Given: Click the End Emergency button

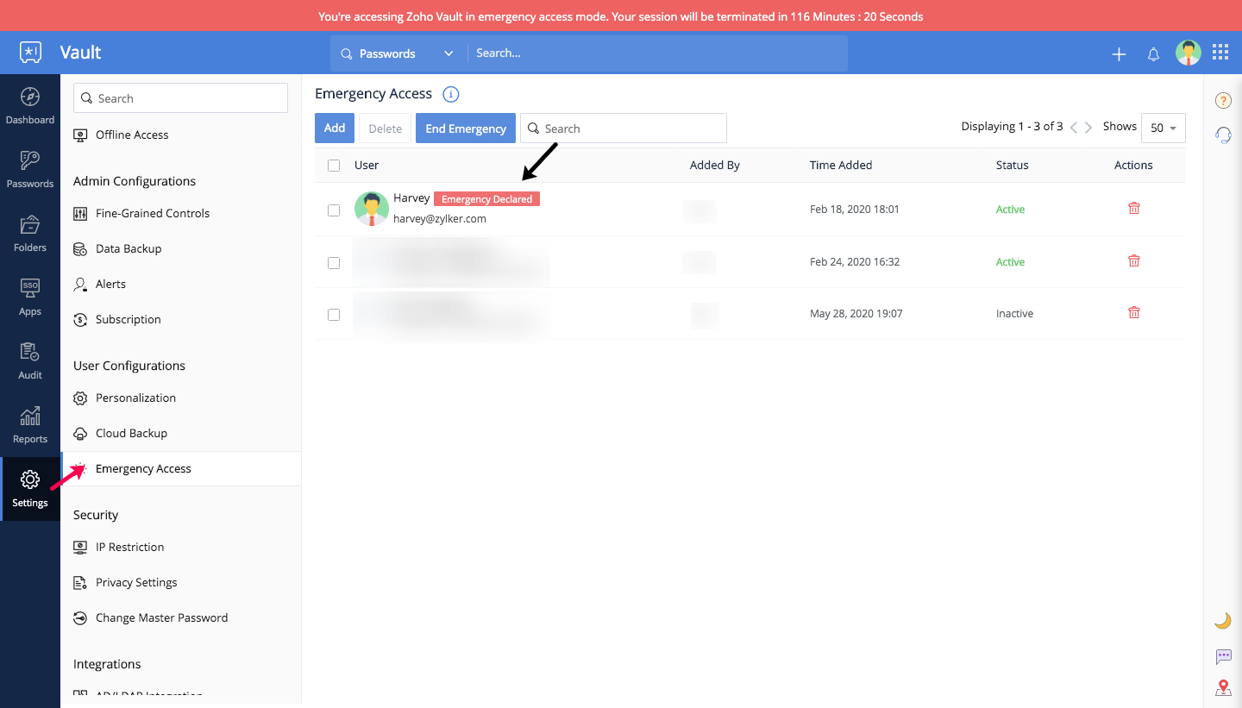Looking at the screenshot, I should tap(466, 128).
